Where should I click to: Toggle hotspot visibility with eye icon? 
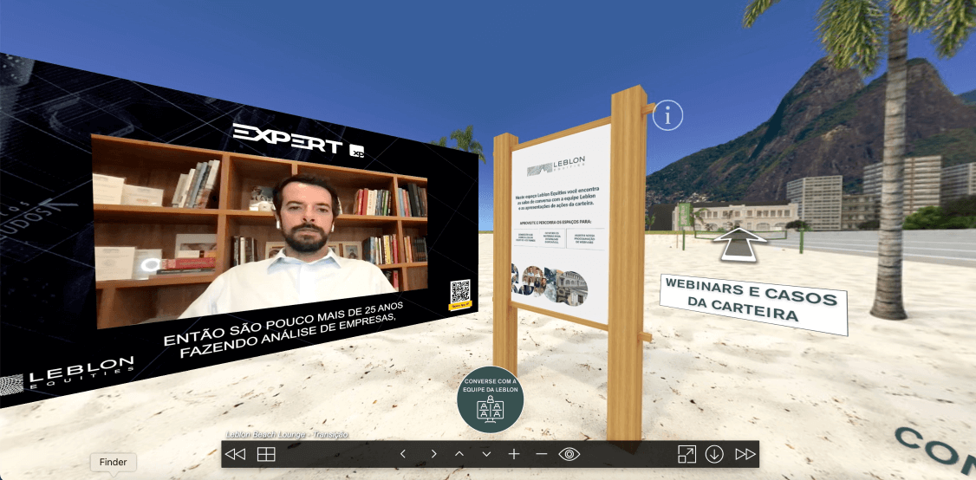(569, 454)
